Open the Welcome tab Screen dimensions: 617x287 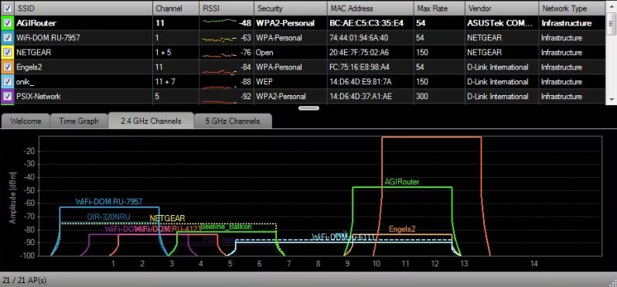click(26, 121)
